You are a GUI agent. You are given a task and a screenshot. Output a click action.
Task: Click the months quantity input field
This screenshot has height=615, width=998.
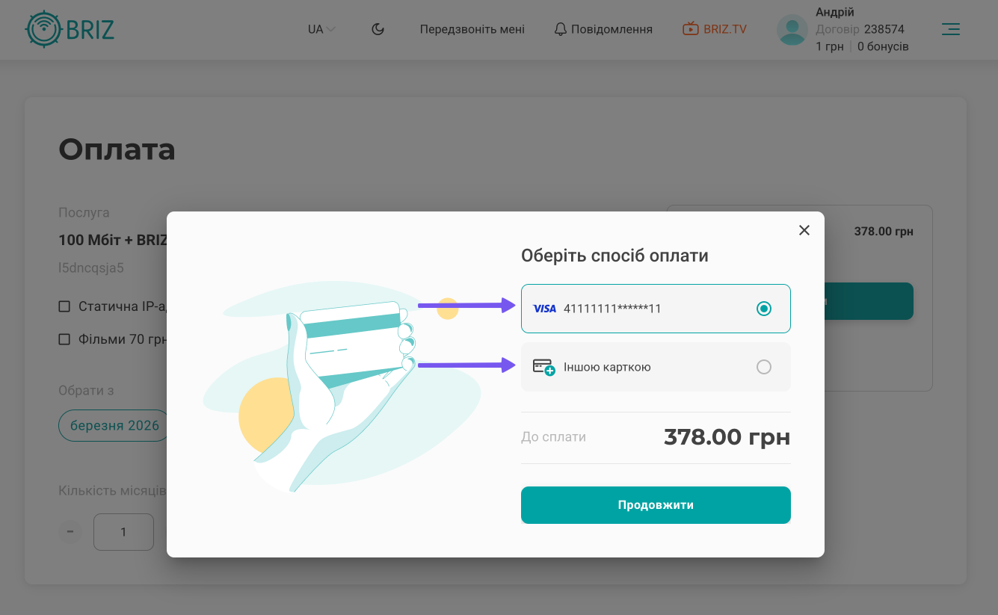point(123,532)
